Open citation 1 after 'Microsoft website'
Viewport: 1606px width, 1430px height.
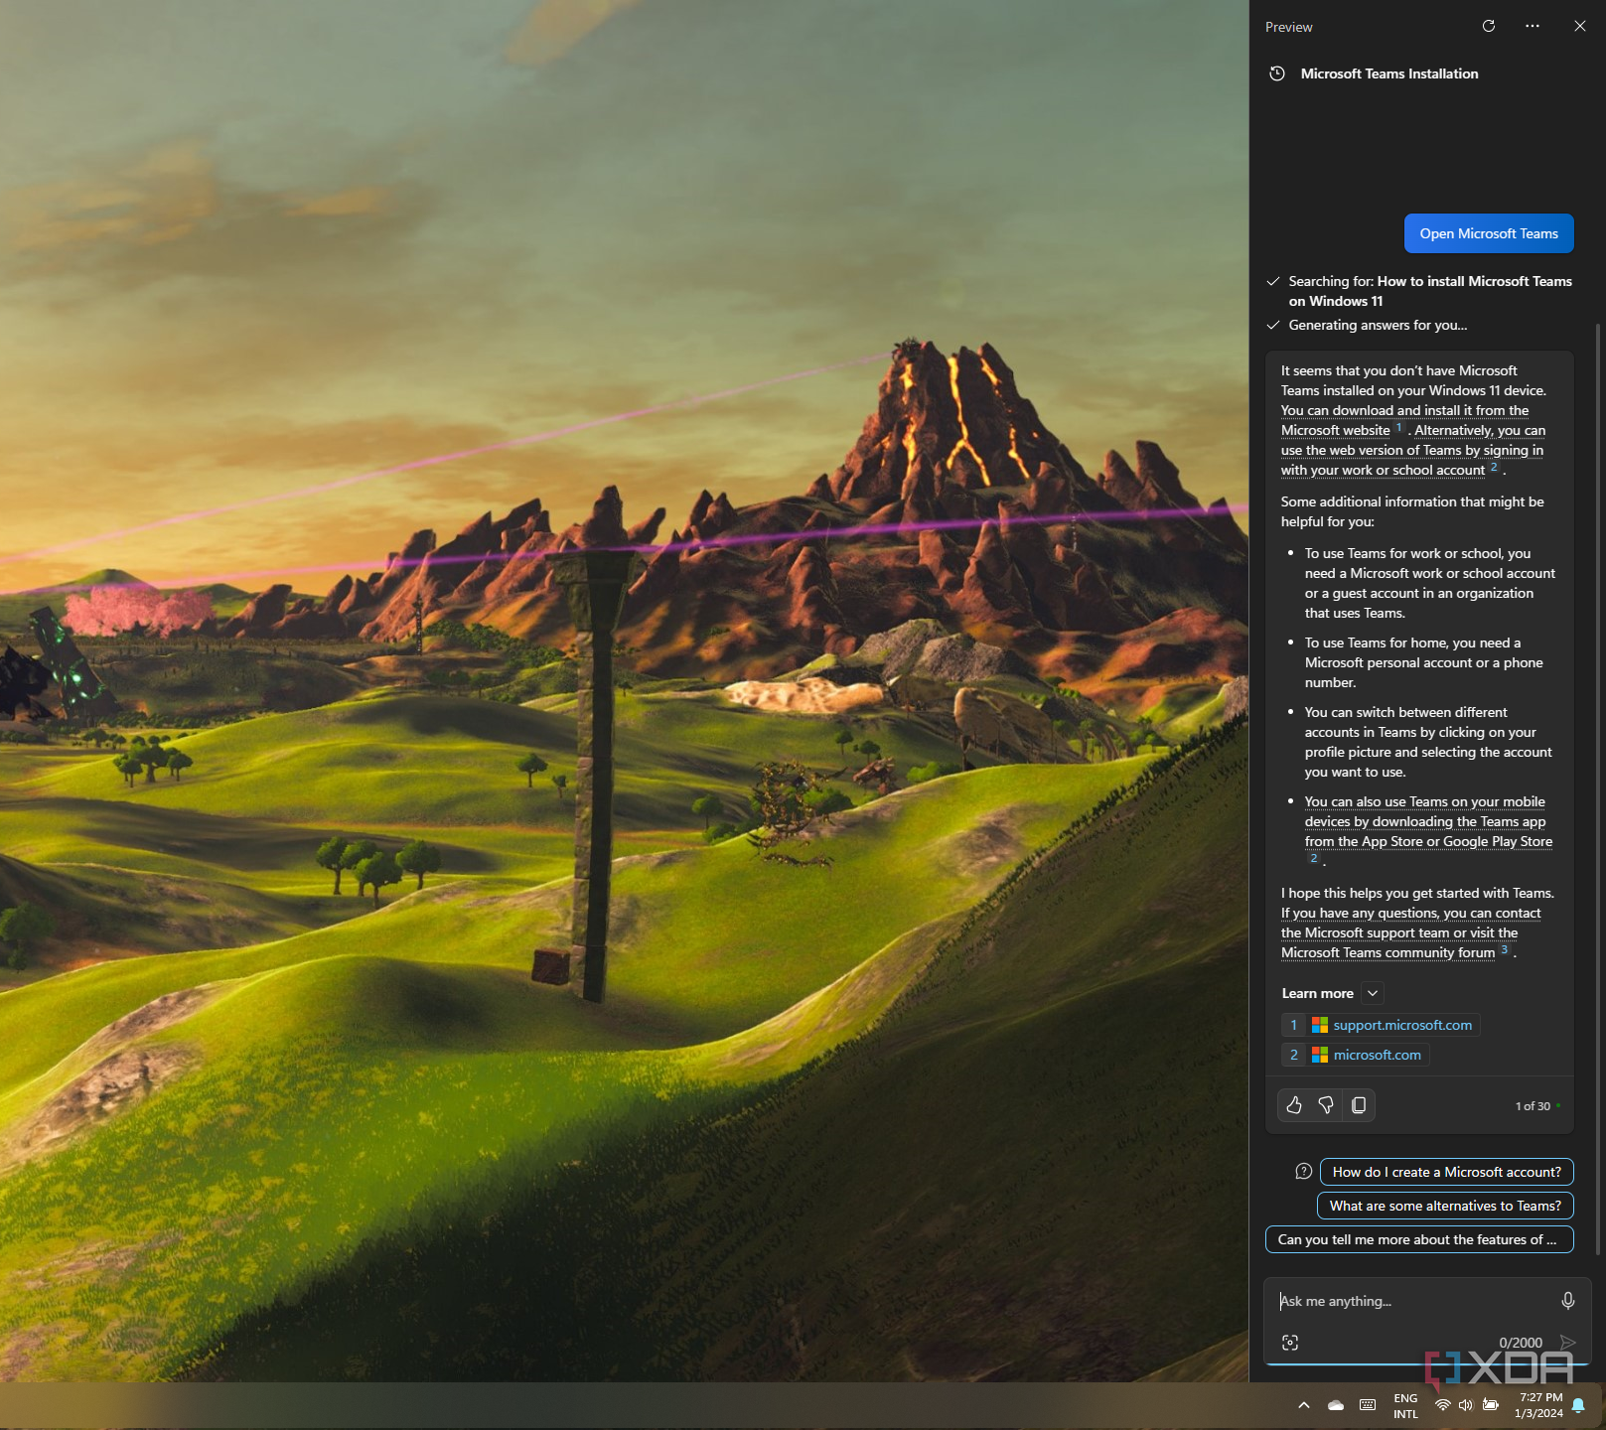[1399, 428]
